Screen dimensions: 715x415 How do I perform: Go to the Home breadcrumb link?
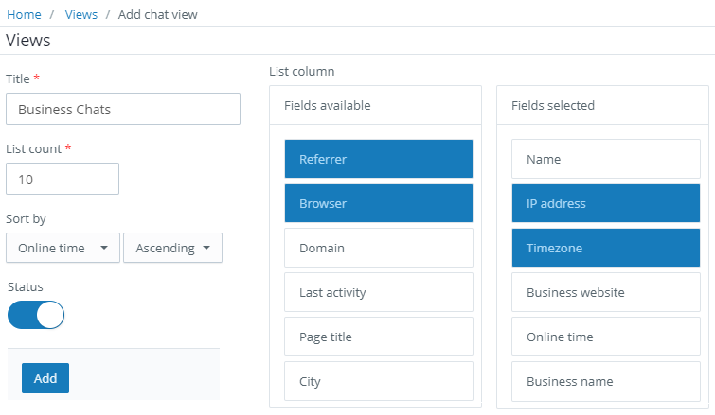pyautogui.click(x=24, y=15)
